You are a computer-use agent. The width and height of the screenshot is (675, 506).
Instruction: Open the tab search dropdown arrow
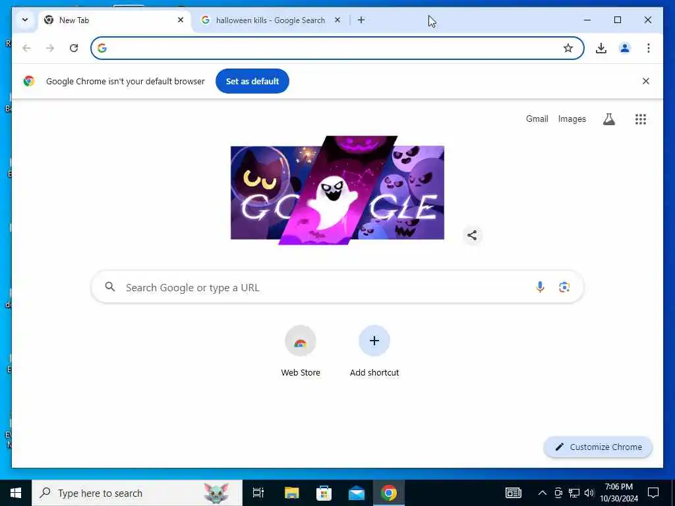tap(25, 20)
